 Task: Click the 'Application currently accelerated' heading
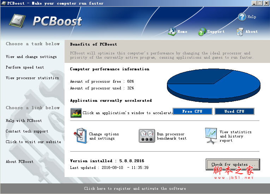tap(111, 101)
